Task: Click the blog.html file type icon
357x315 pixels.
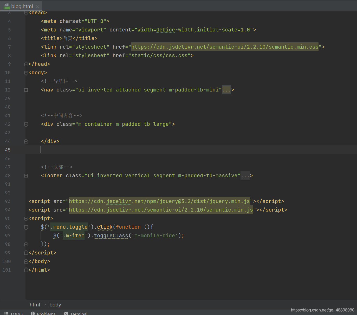Action: click(7, 6)
